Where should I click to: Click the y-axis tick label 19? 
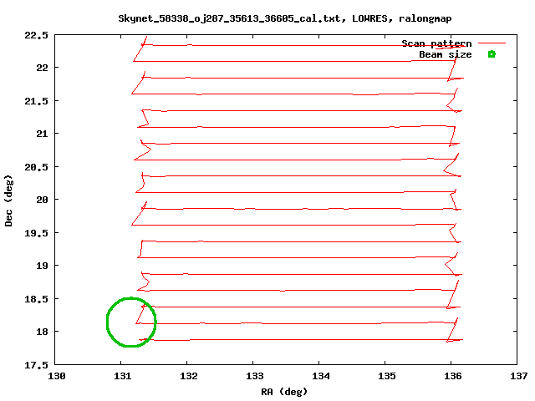(43, 266)
